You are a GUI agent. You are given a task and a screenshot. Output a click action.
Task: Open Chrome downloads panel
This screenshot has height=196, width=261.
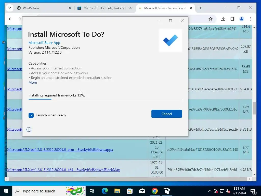pos(223,19)
